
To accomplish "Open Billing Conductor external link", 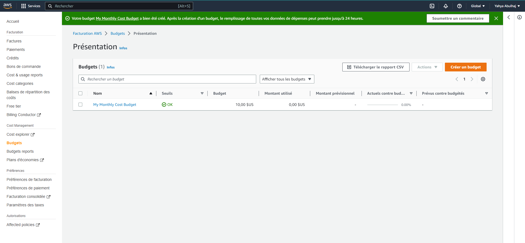I will tap(24, 115).
